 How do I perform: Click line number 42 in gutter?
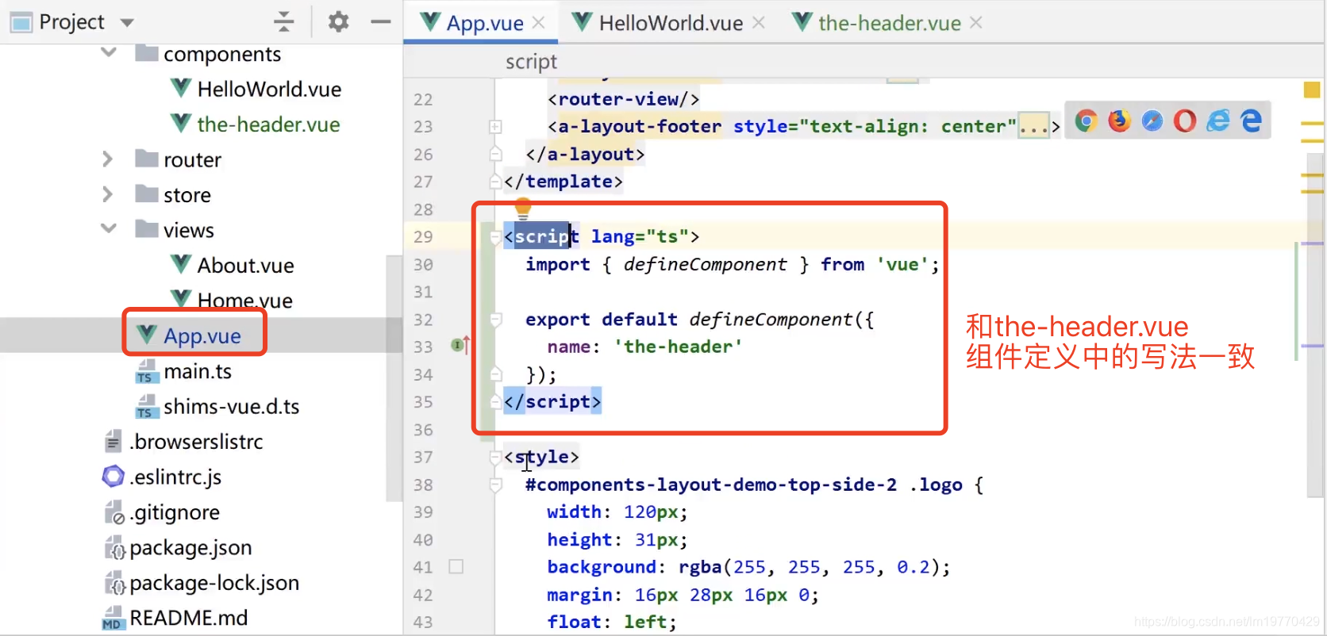[423, 595]
